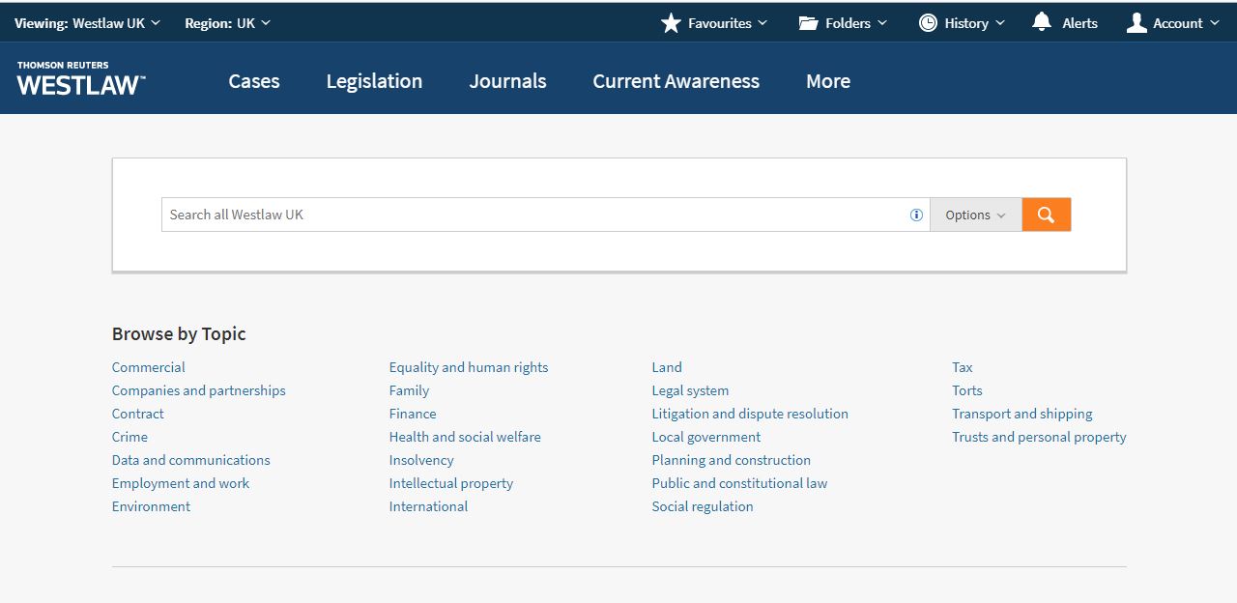Click the Favourites star icon
The image size is (1237, 603).
[x=670, y=22]
